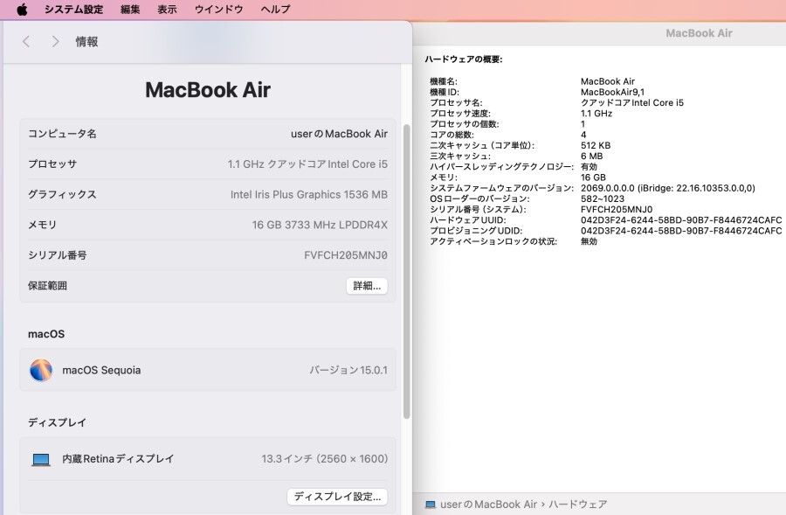Open the Apple menu
The image size is (786, 515).
pos(22,10)
